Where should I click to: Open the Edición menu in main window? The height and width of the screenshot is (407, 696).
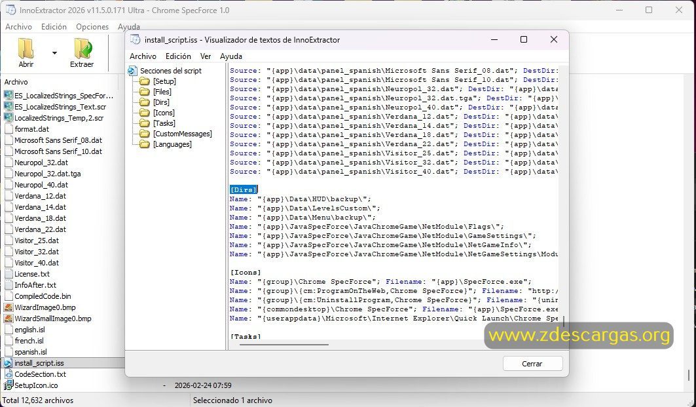[x=54, y=27]
